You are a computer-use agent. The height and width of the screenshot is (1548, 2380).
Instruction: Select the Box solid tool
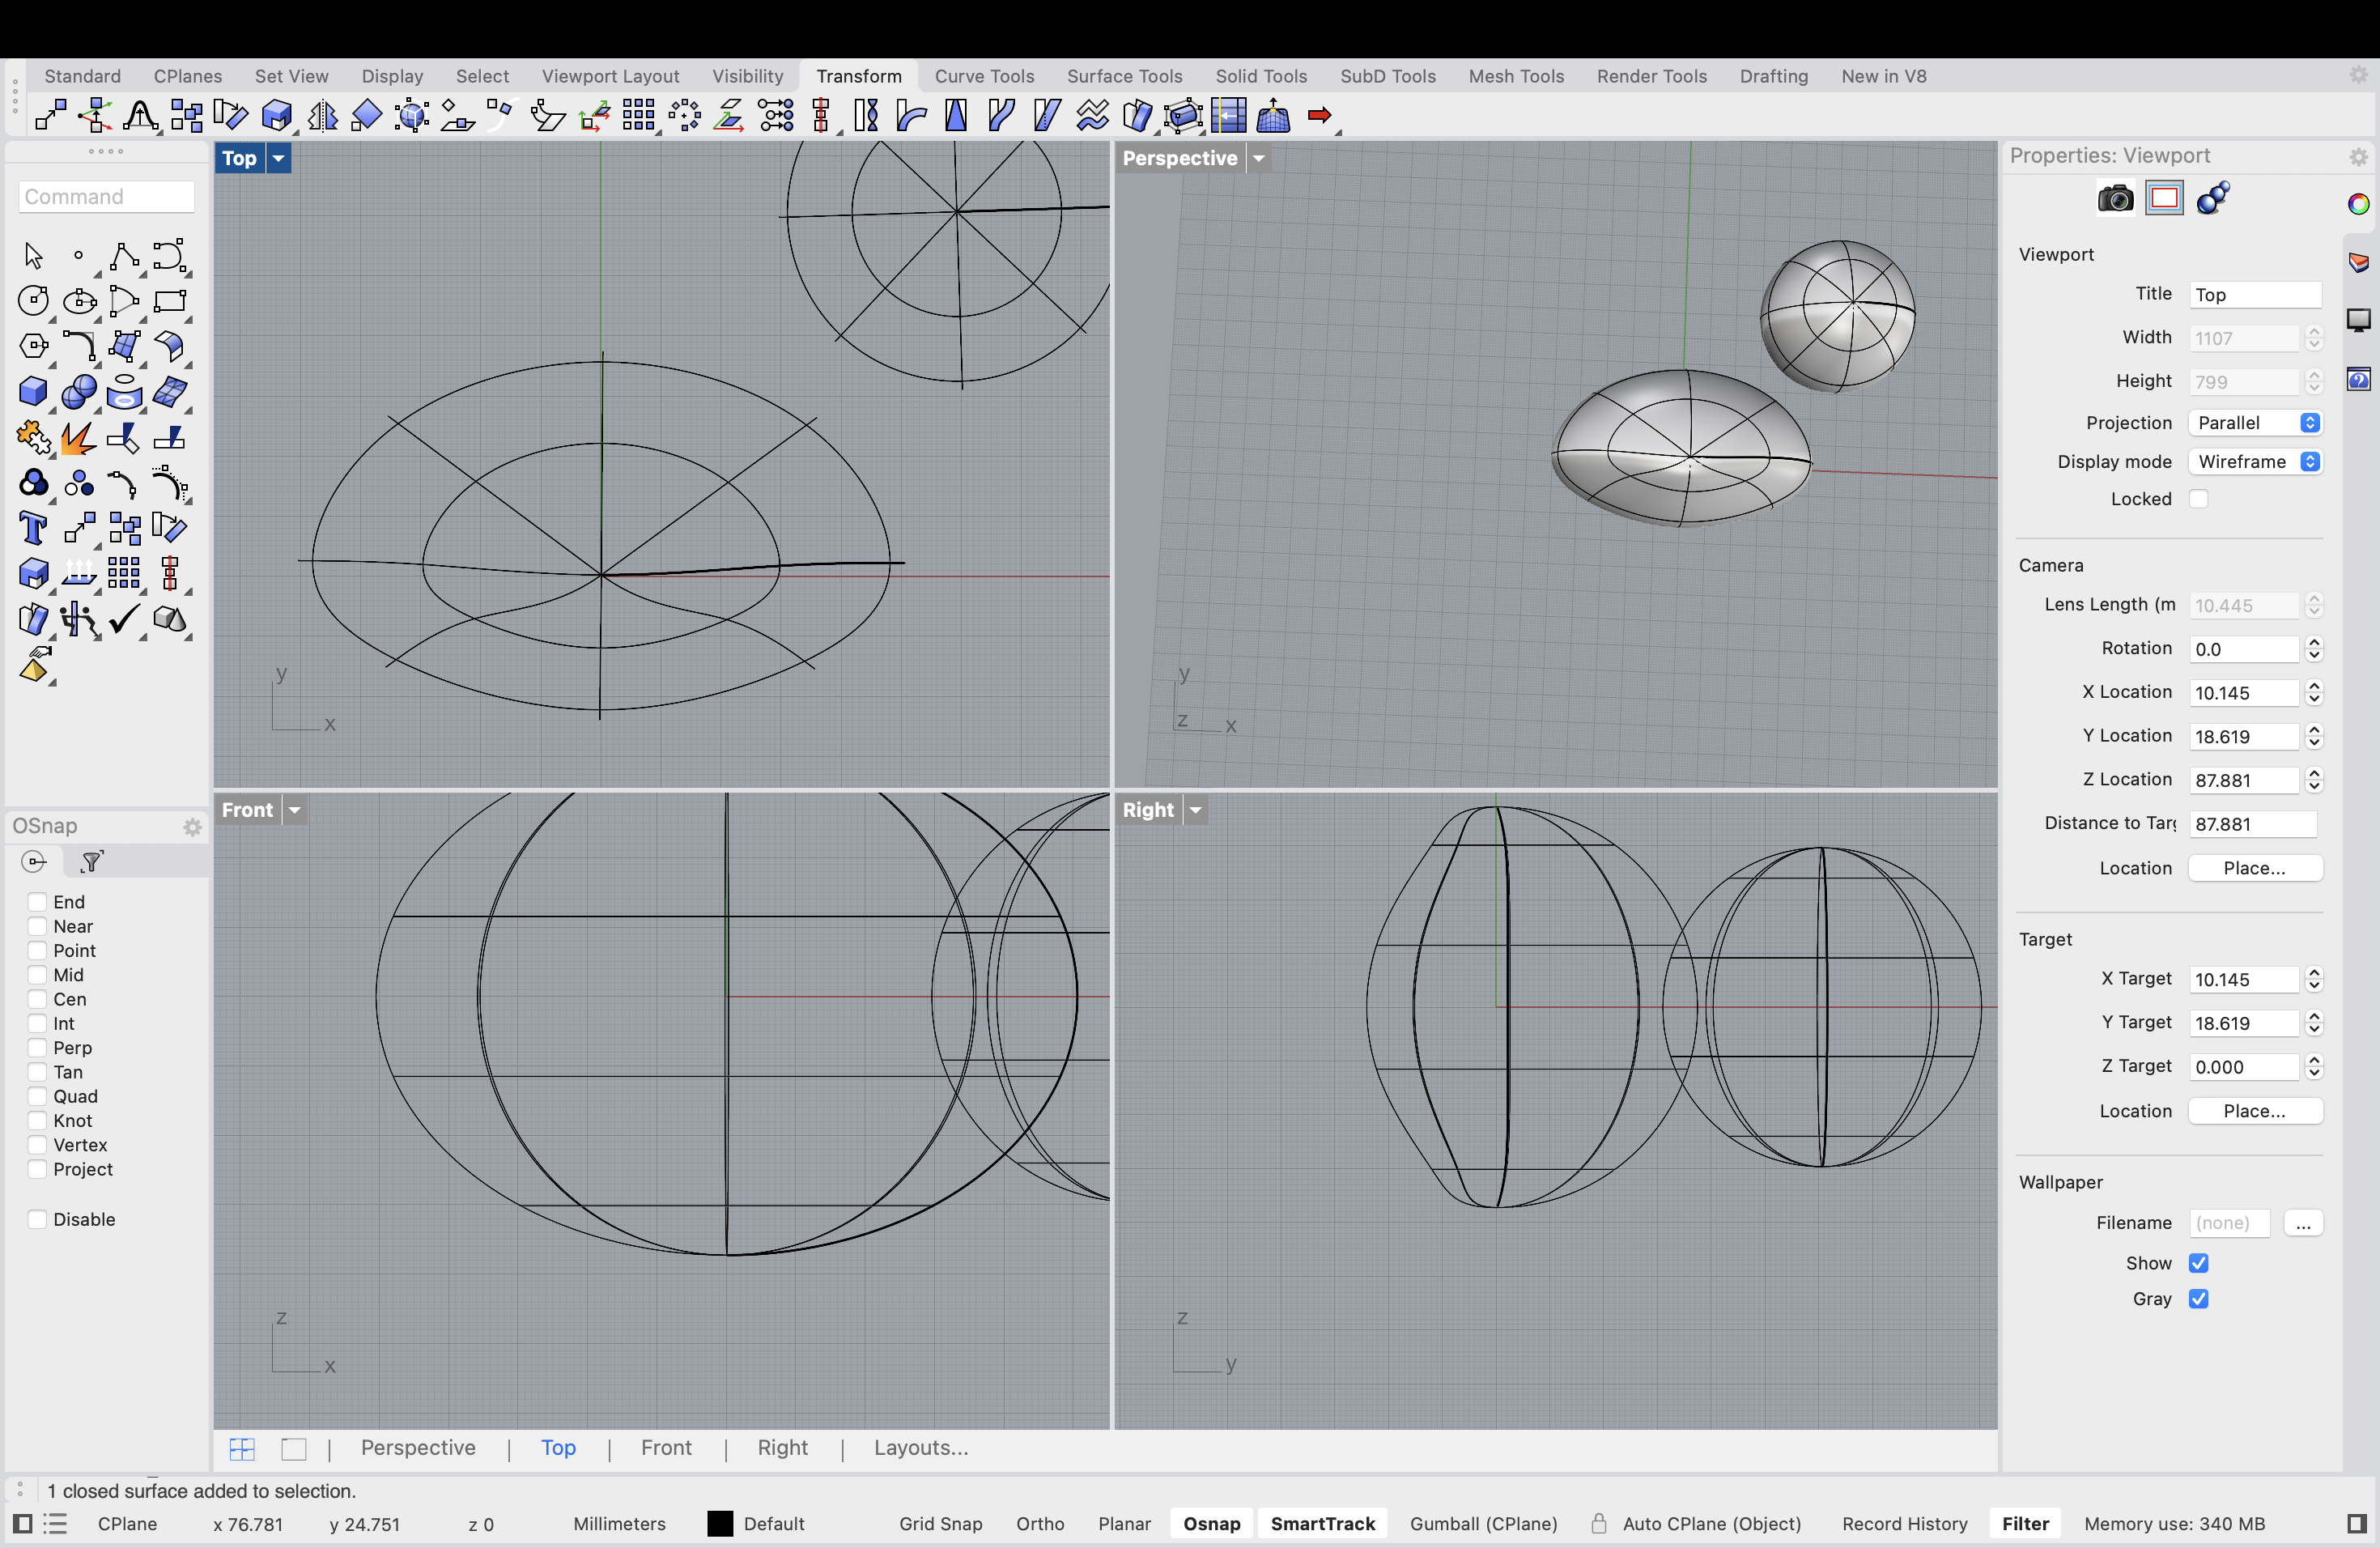[33, 391]
